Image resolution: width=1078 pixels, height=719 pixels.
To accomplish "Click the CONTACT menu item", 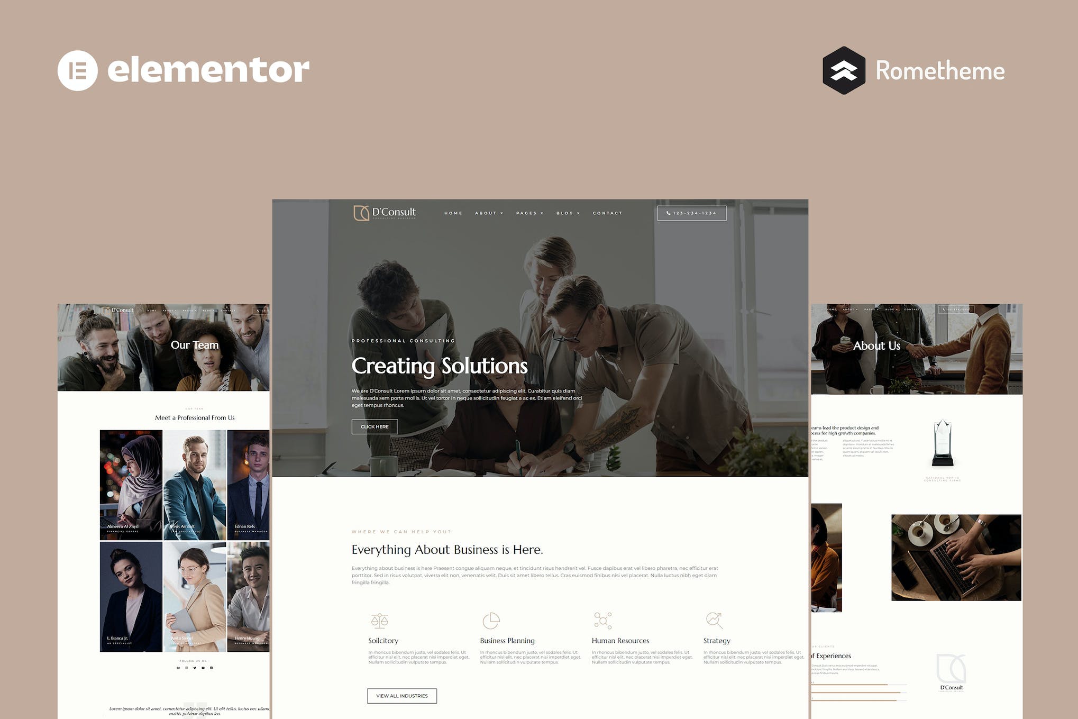I will tap(607, 213).
